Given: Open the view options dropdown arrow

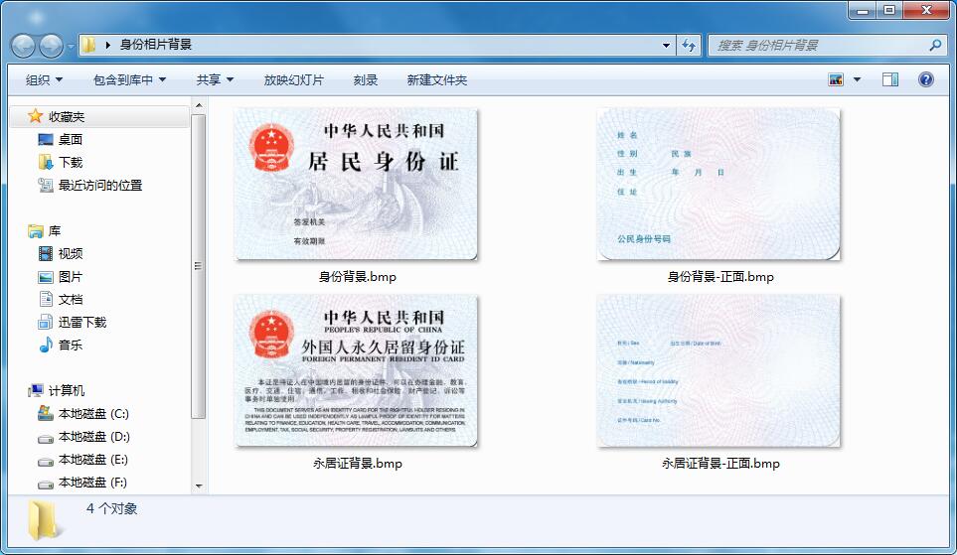Looking at the screenshot, I should coord(857,79).
